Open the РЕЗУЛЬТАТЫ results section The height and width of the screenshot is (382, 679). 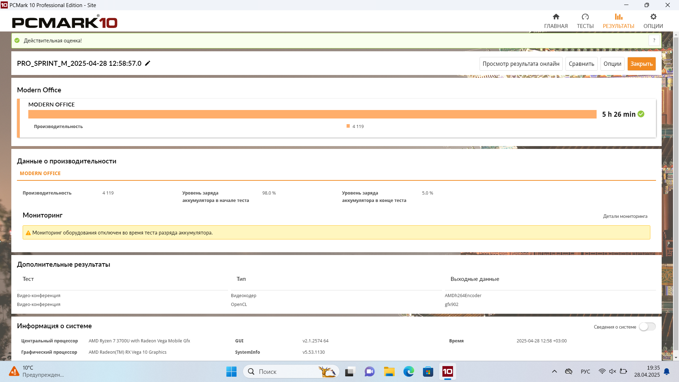619,21
